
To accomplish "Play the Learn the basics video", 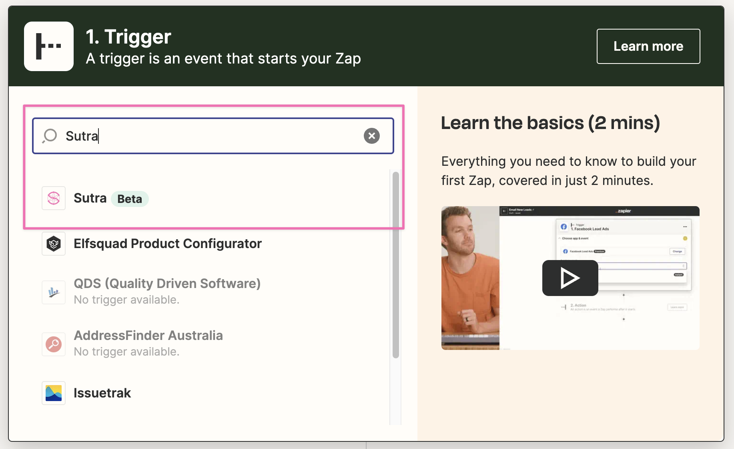I will pos(570,278).
